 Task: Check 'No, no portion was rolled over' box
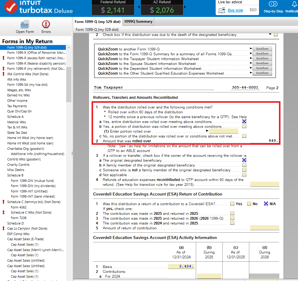(244, 136)
